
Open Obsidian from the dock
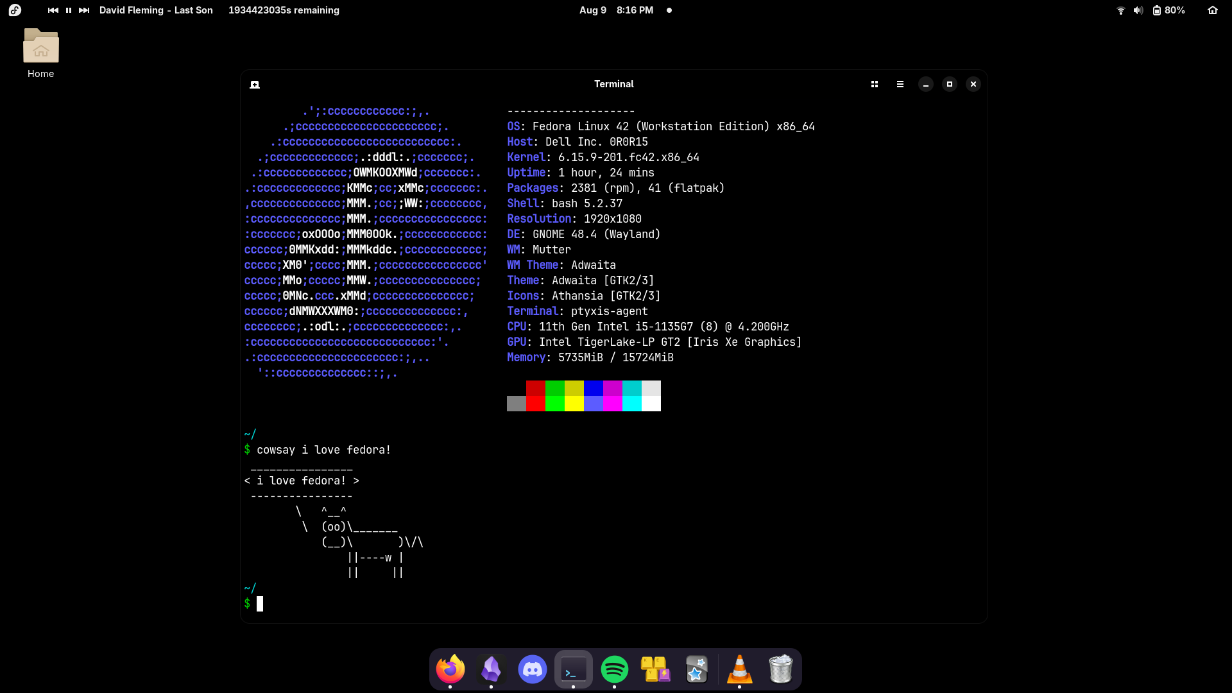492,669
